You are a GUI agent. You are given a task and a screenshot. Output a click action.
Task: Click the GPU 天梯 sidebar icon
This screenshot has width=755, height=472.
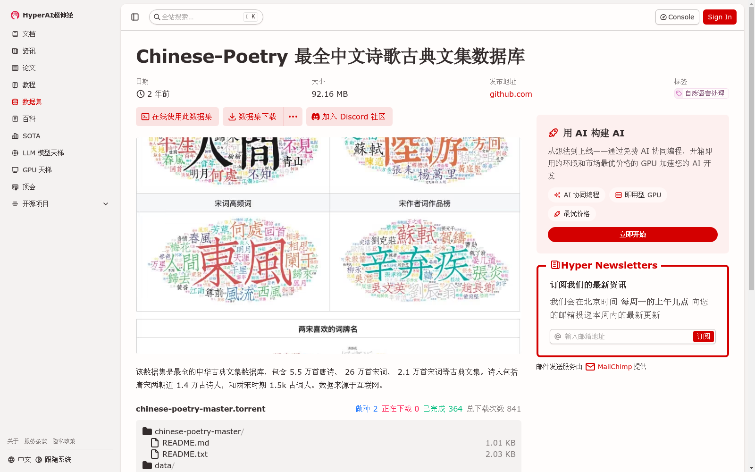[15, 169]
